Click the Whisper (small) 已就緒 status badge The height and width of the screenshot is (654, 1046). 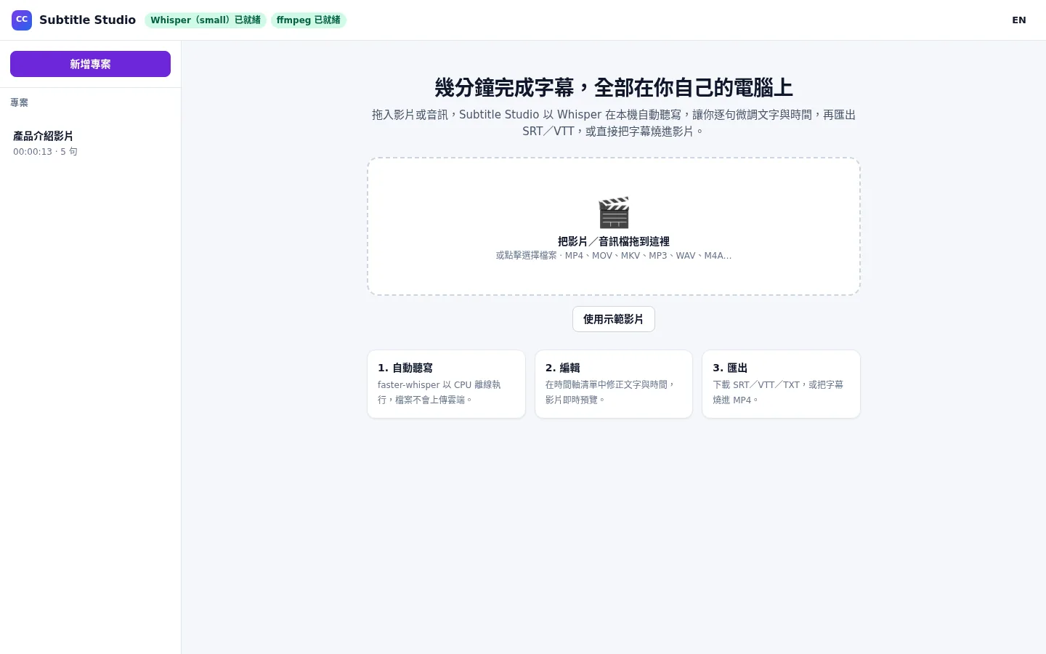point(206,20)
